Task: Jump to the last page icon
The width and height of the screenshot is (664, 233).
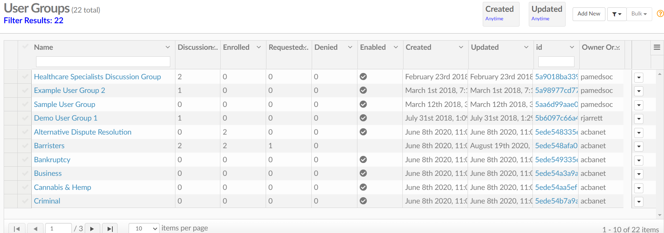Action: coord(109,228)
